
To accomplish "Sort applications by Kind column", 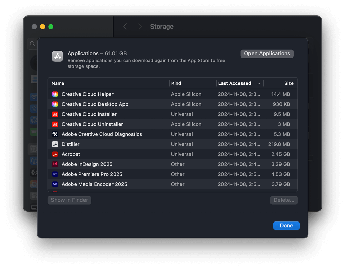I will coord(176,83).
